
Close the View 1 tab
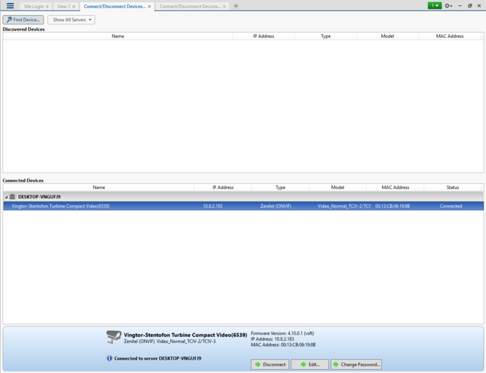pyautogui.click(x=74, y=6)
